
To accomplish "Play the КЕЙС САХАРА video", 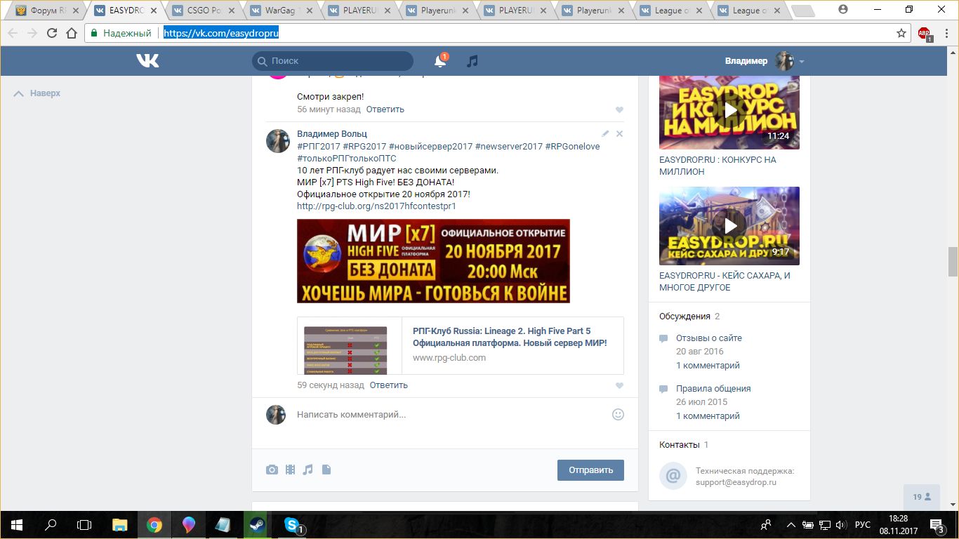I will tap(729, 225).
